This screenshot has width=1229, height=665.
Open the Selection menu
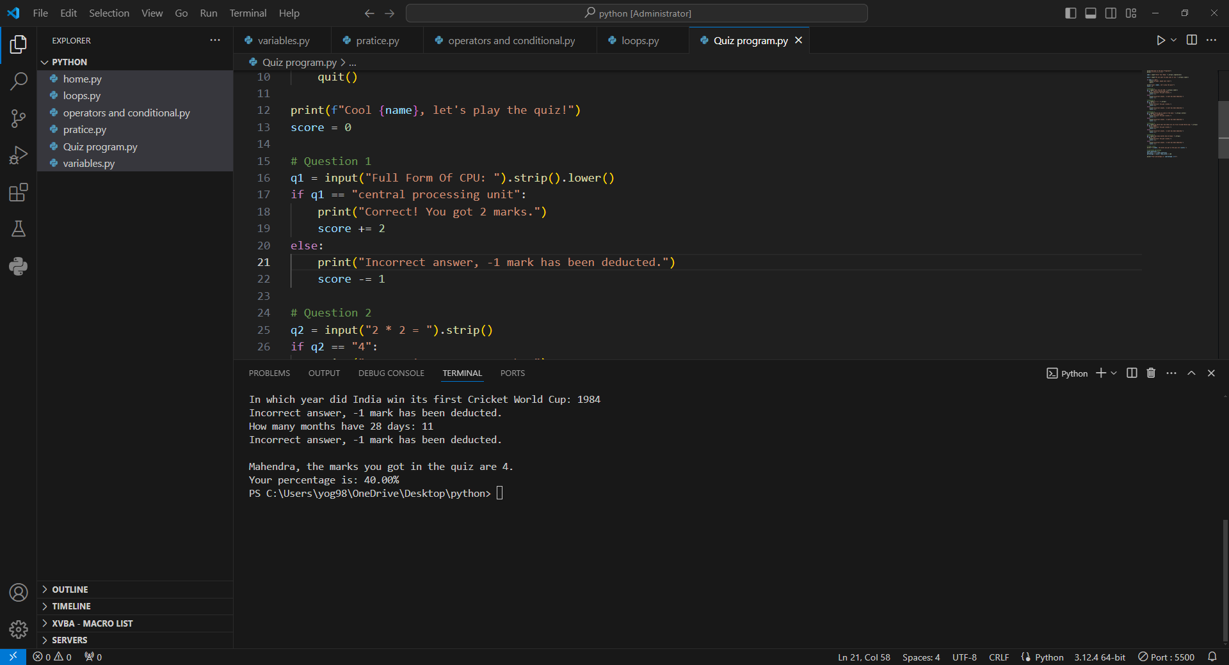point(109,13)
